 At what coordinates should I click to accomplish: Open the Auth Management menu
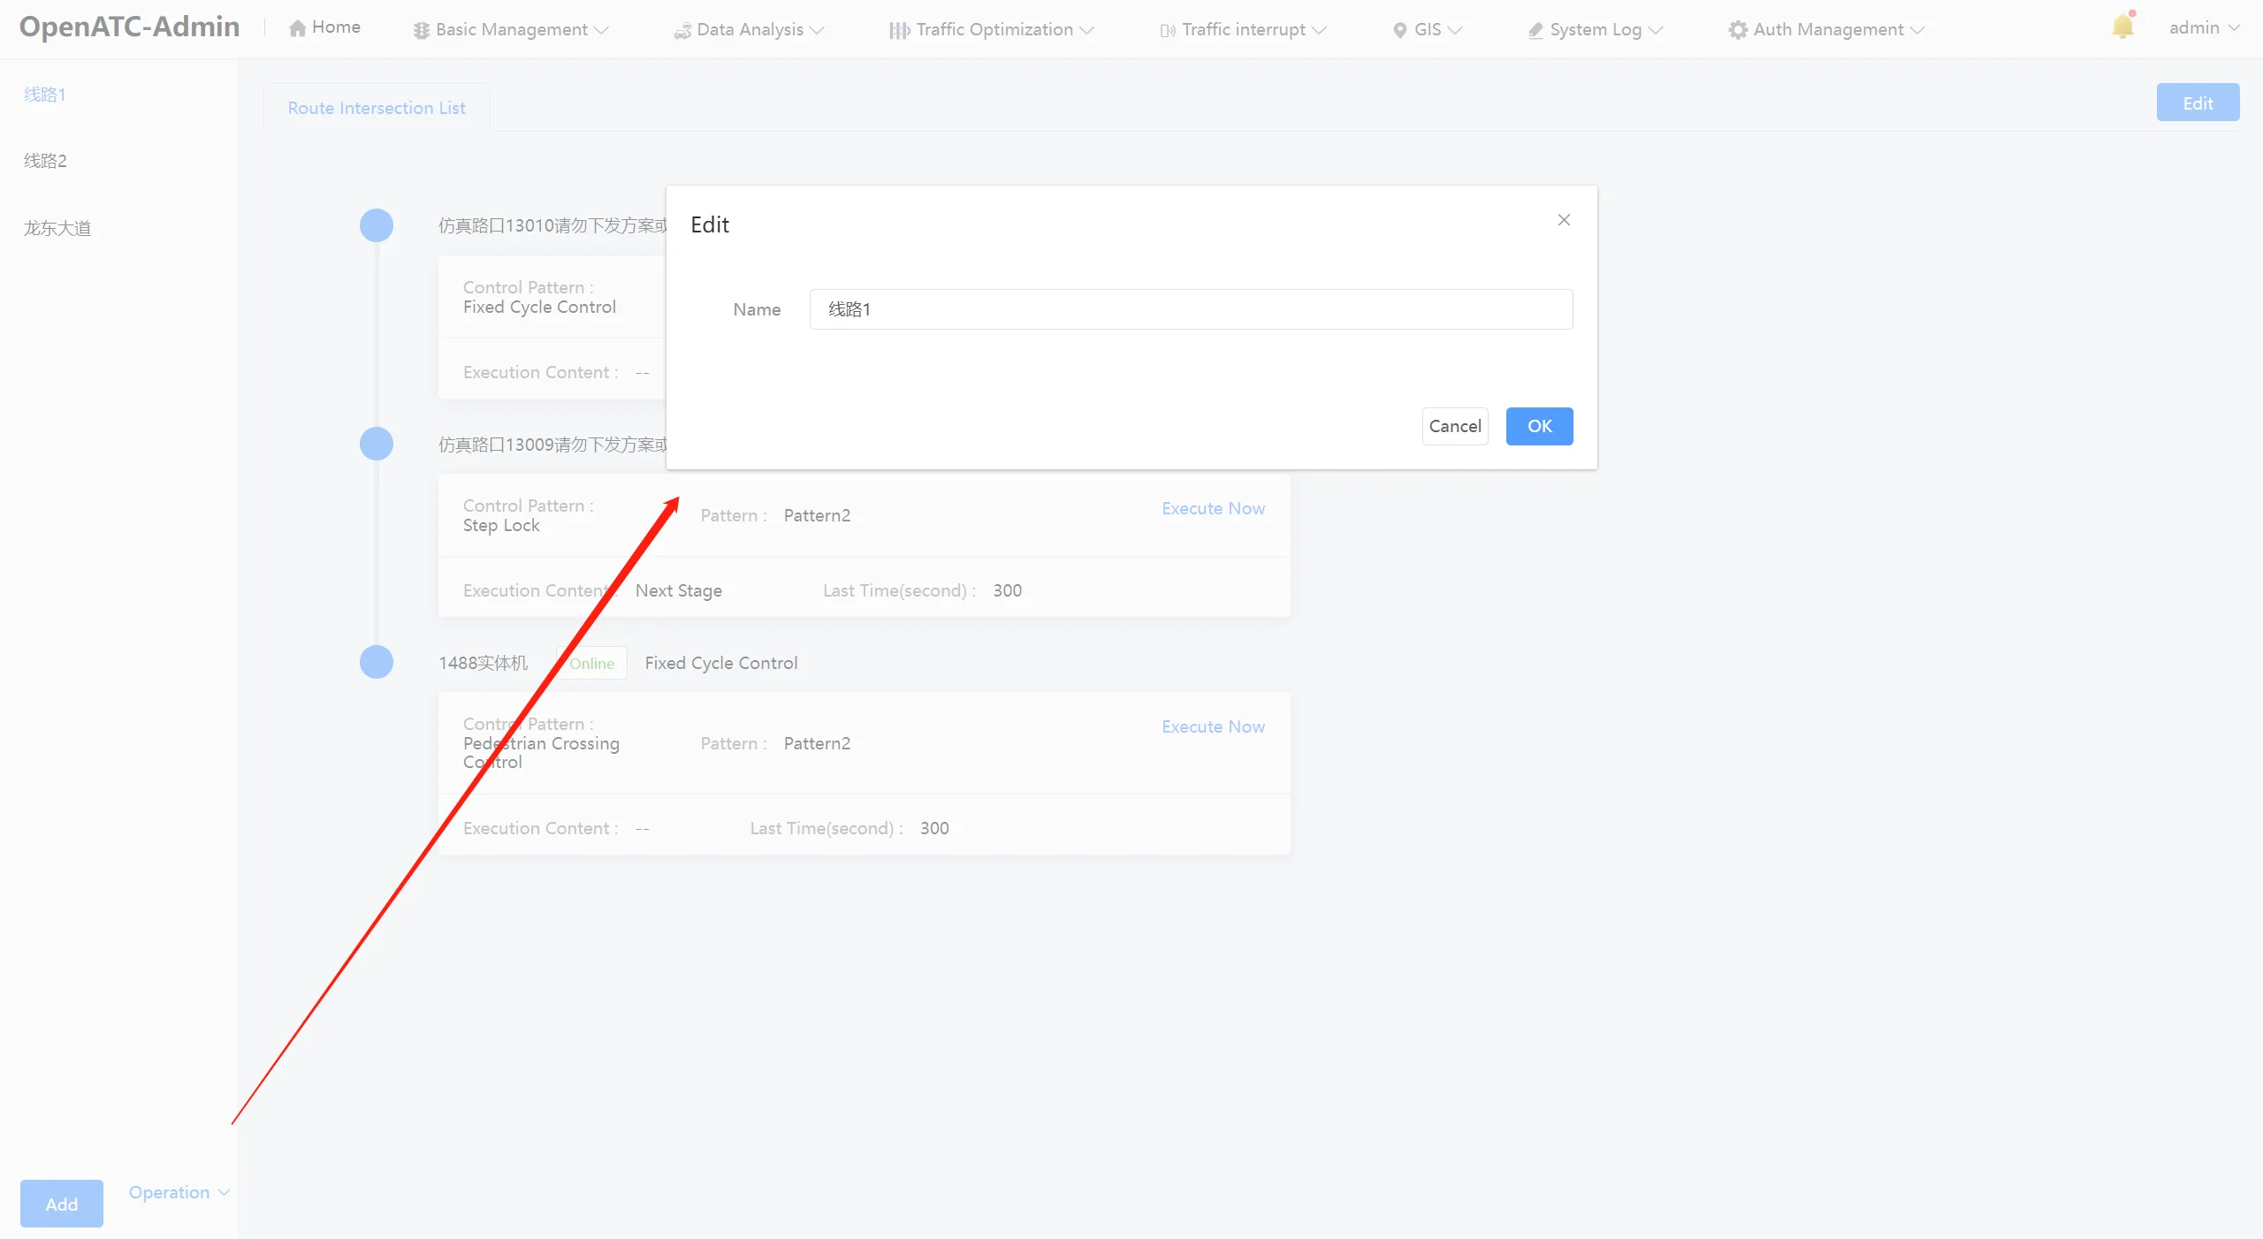click(x=1827, y=30)
